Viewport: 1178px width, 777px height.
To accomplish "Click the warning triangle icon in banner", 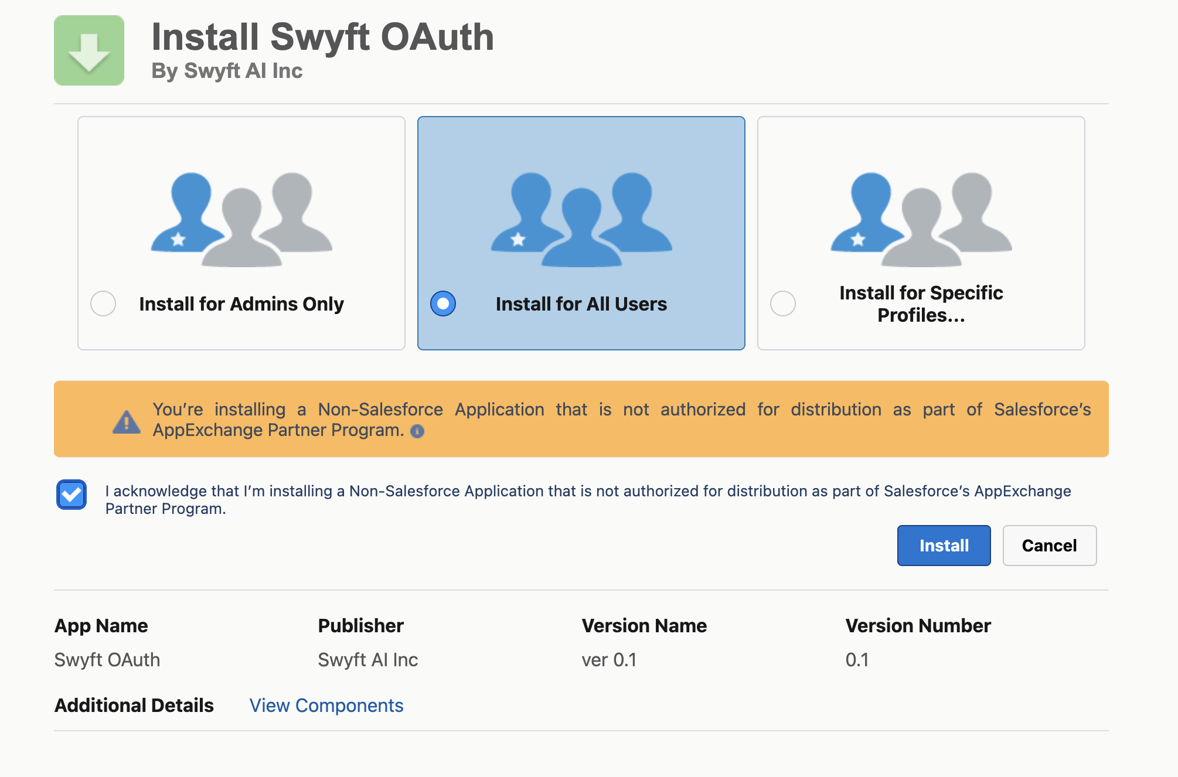I will [127, 421].
